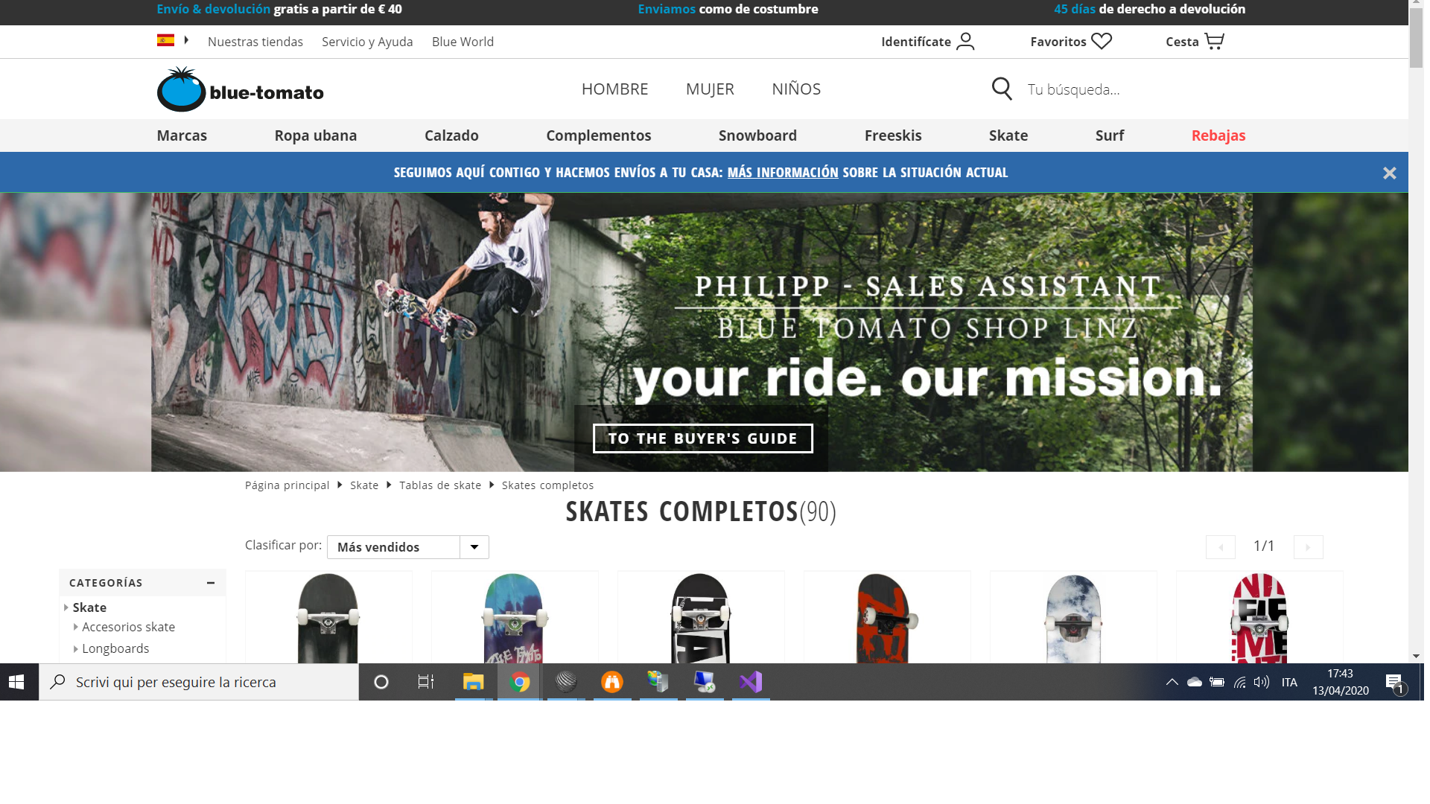The height and width of the screenshot is (804, 1430).
Task: Go to Página principal breadcrumb
Action: click(287, 485)
